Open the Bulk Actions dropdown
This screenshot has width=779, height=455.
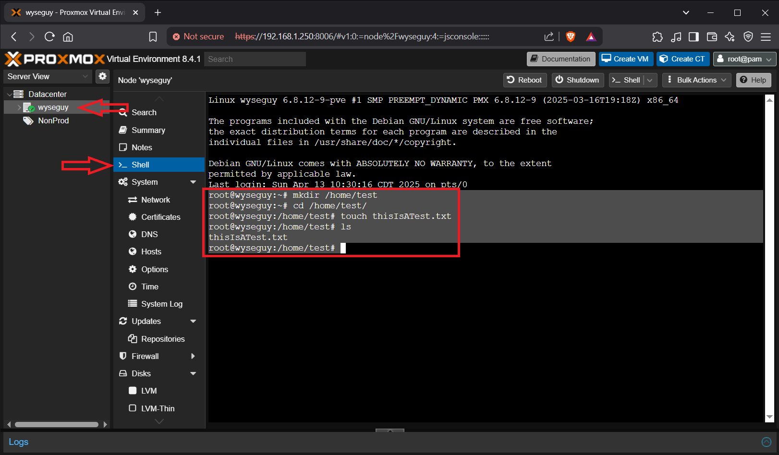697,80
